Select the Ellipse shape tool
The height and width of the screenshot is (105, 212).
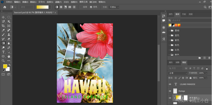click(x=3, y=56)
